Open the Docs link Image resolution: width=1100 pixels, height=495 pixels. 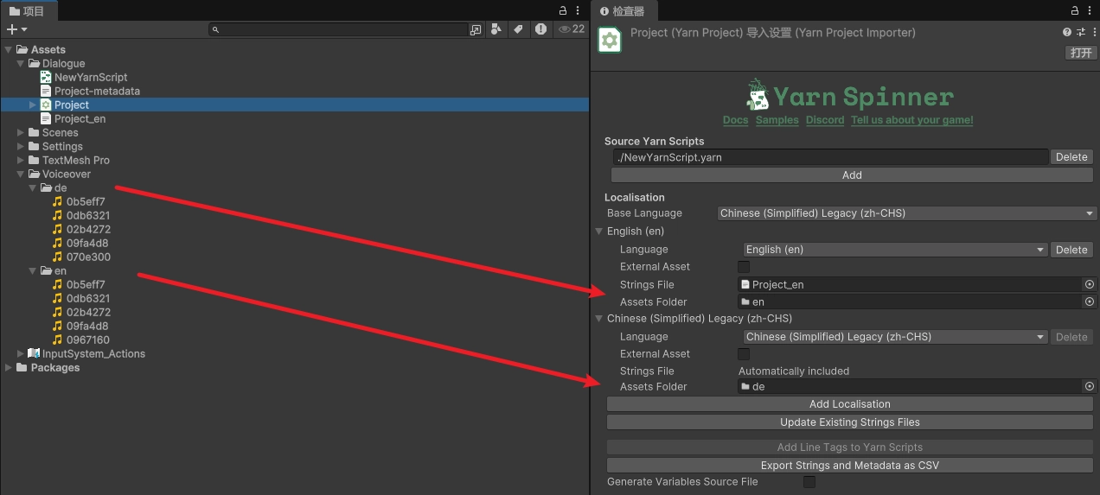coord(735,120)
